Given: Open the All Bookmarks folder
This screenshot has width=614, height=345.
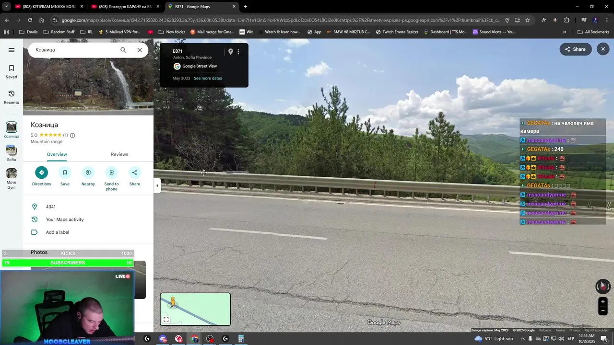Looking at the screenshot, I should tap(593, 32).
